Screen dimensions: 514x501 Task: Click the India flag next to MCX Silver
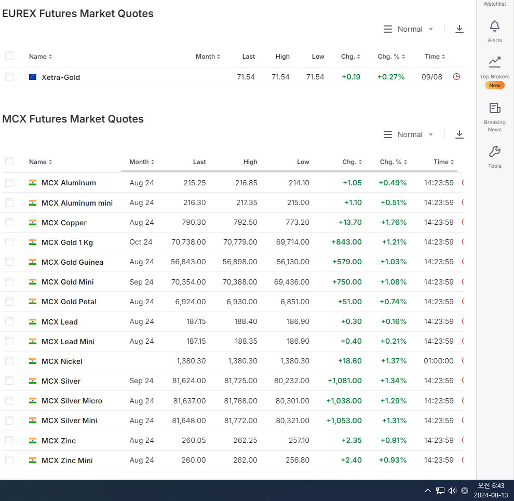(x=33, y=381)
